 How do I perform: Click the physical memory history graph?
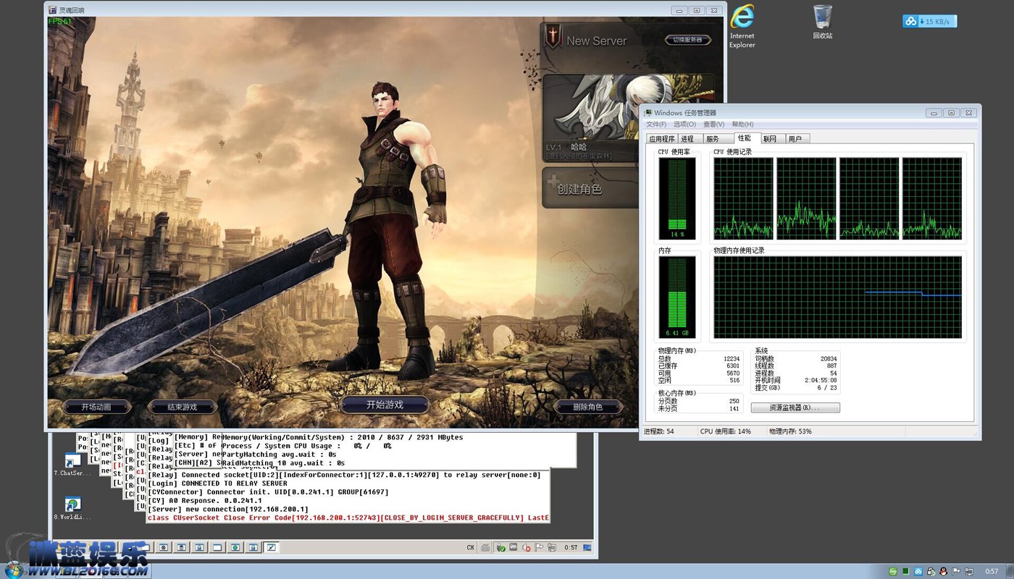[x=838, y=297]
